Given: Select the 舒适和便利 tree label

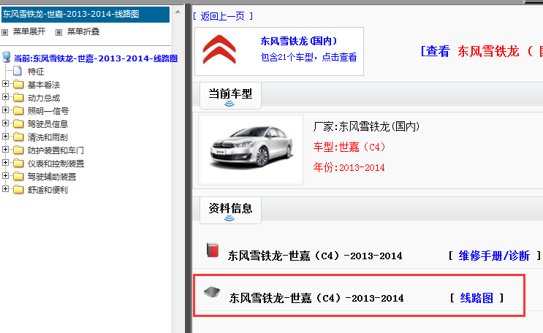Looking at the screenshot, I should click(x=48, y=190).
